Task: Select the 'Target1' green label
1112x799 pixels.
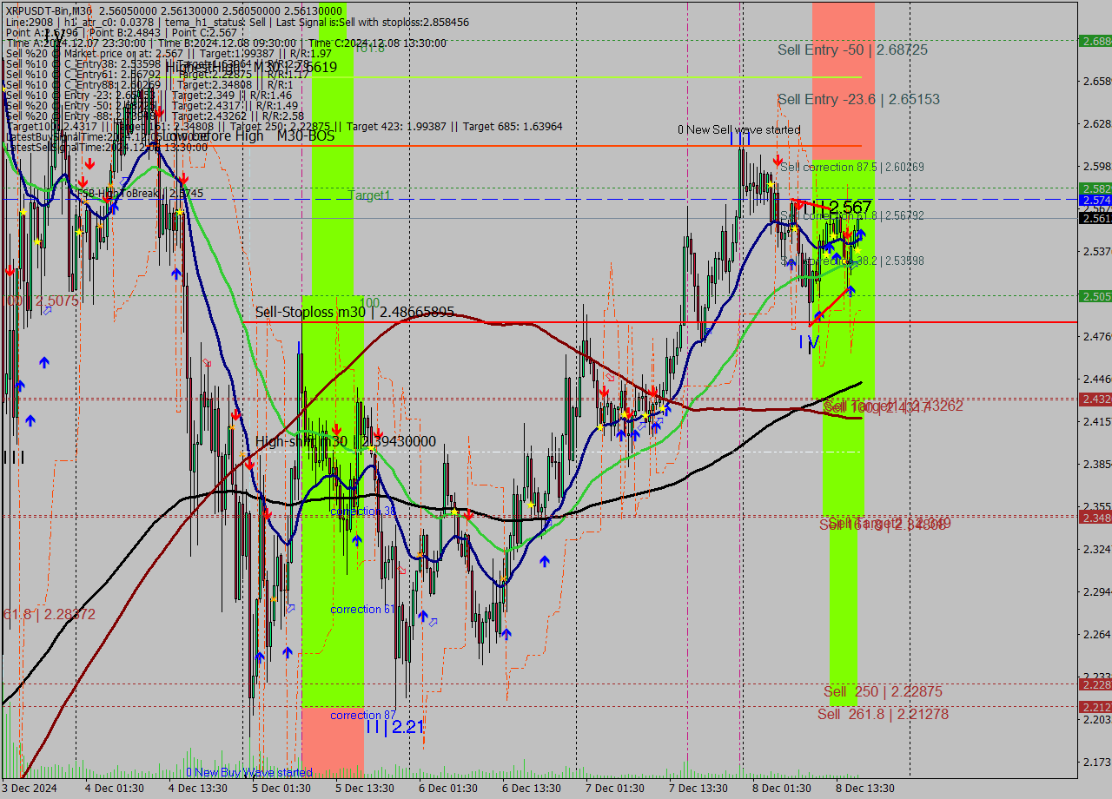Action: click(x=370, y=196)
